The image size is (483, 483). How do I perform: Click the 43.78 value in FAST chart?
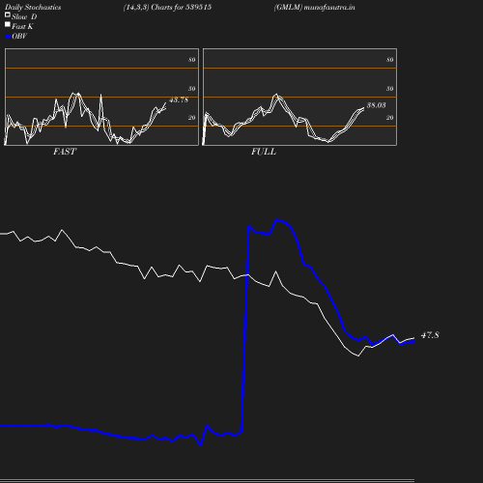click(x=179, y=99)
